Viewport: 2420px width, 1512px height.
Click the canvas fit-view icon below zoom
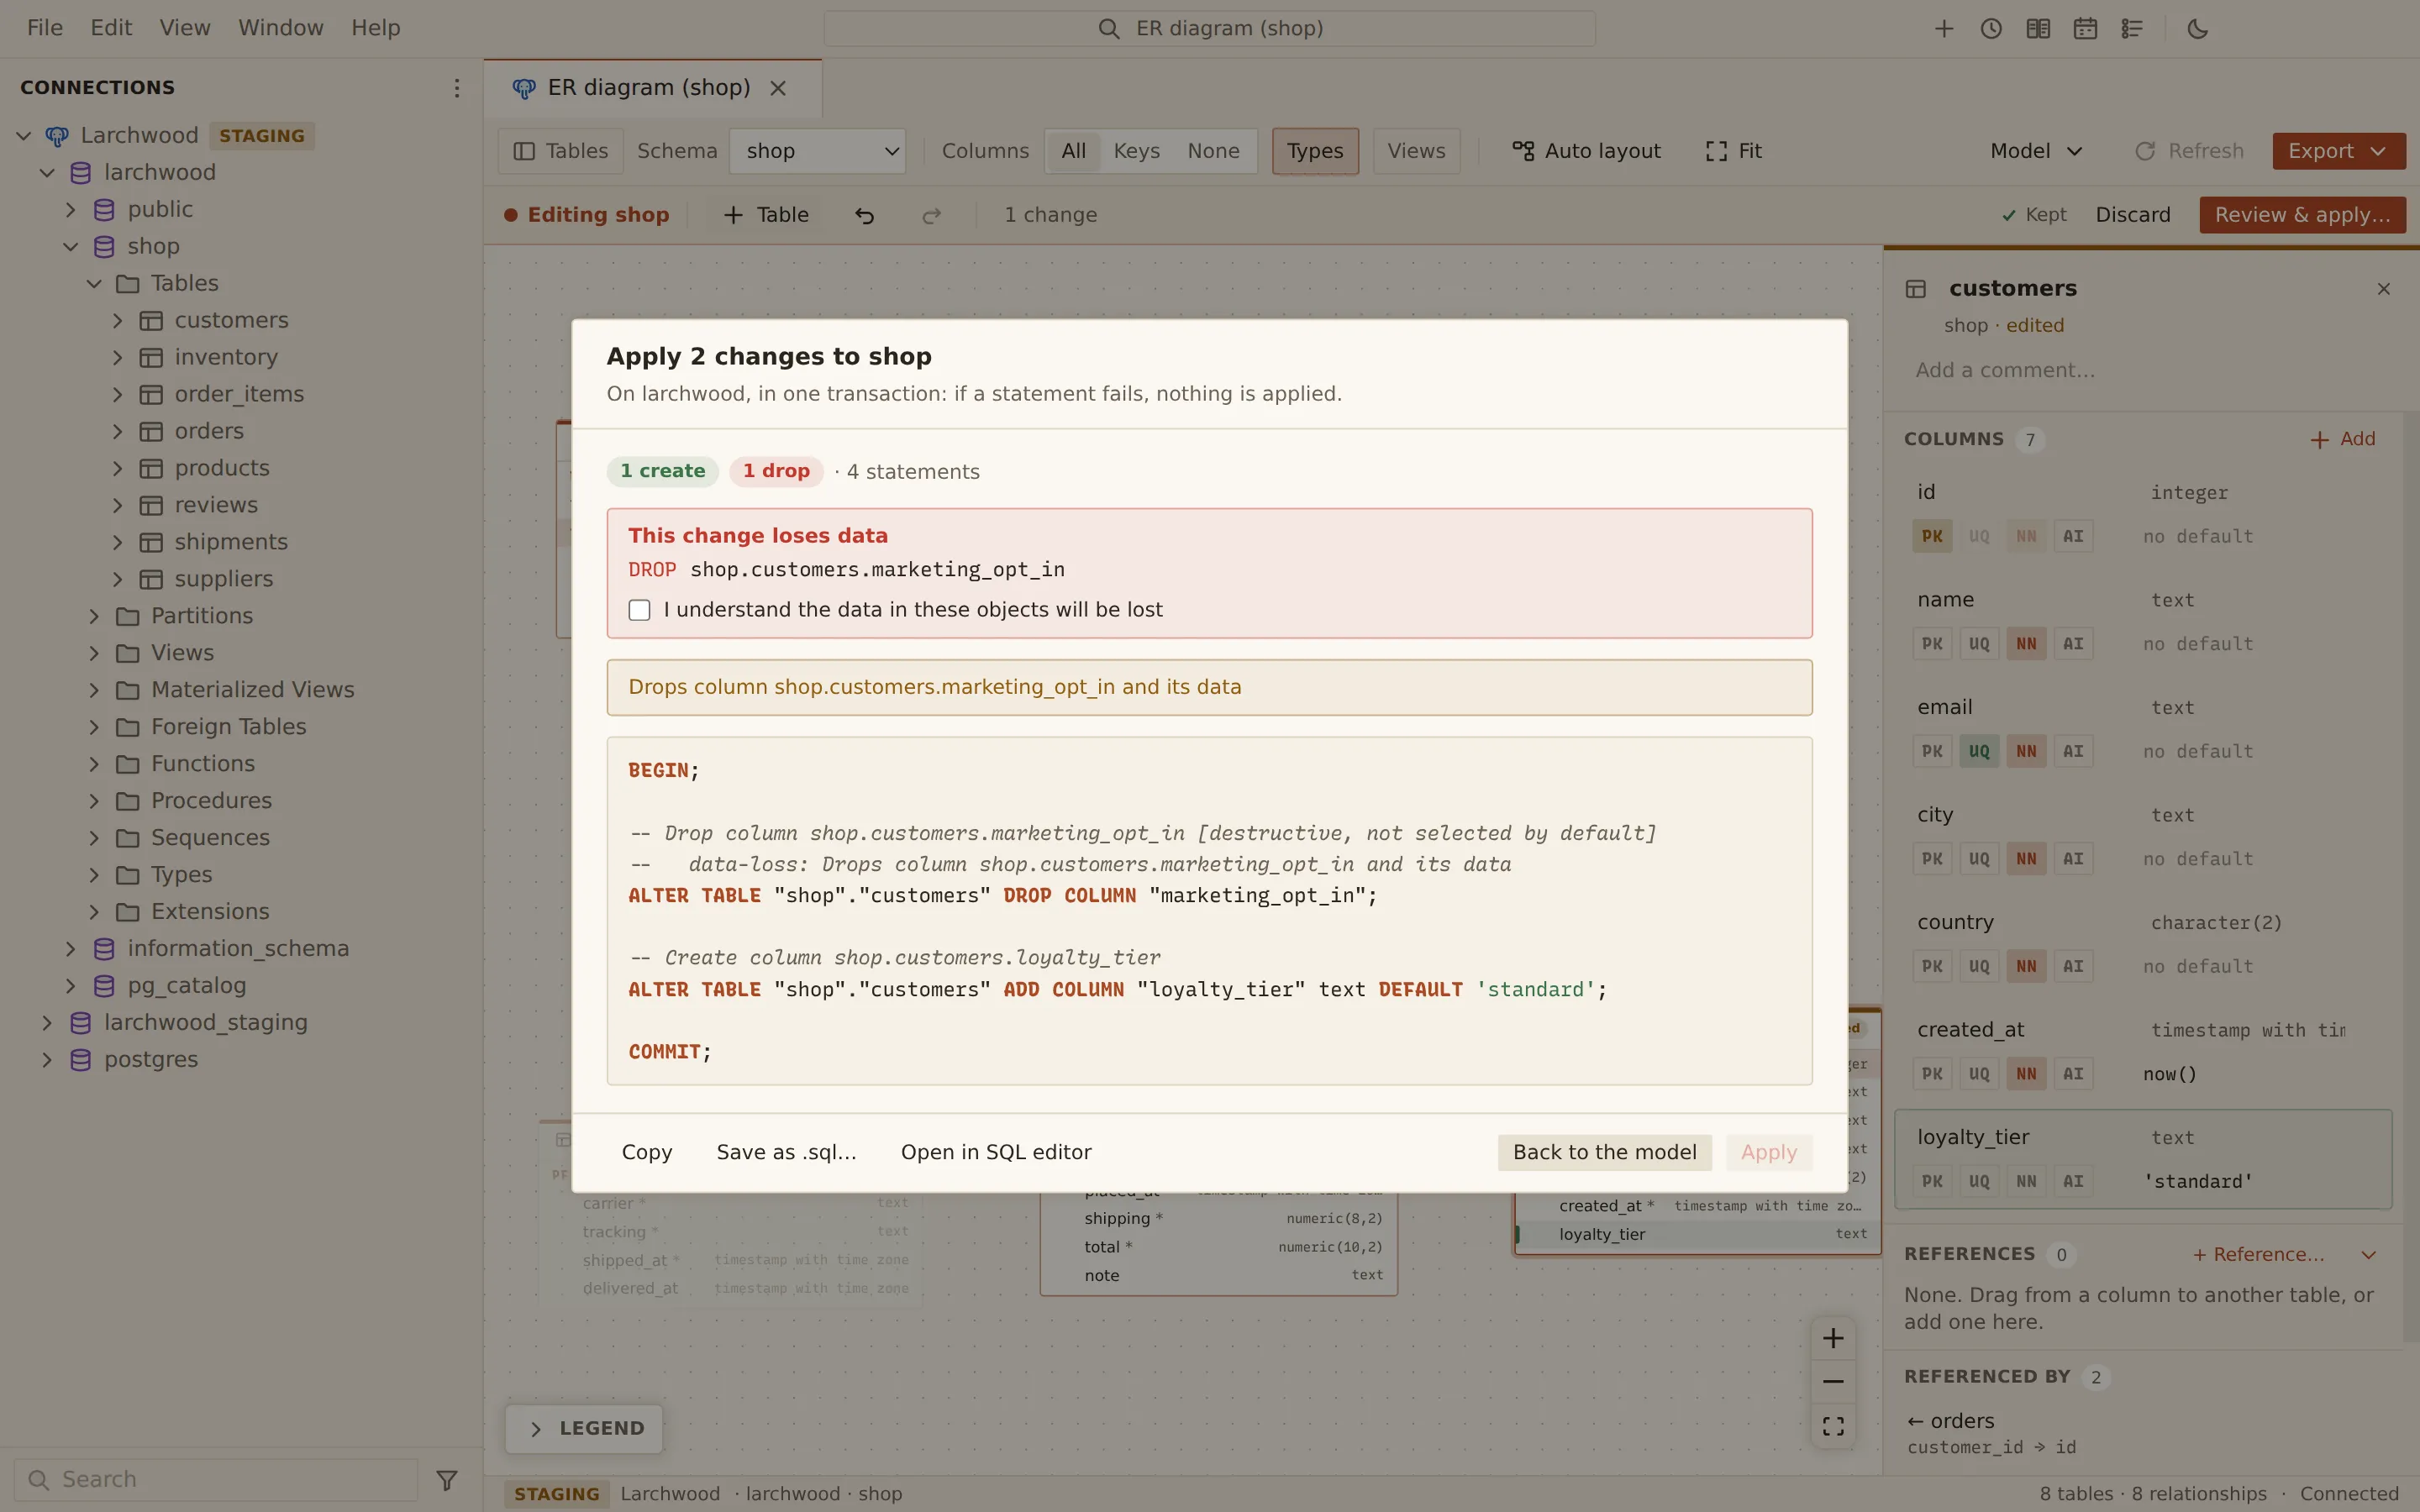point(1832,1425)
